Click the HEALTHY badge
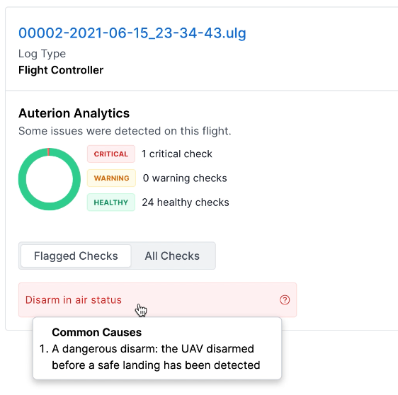This screenshot has width=398, height=395. coord(111,202)
